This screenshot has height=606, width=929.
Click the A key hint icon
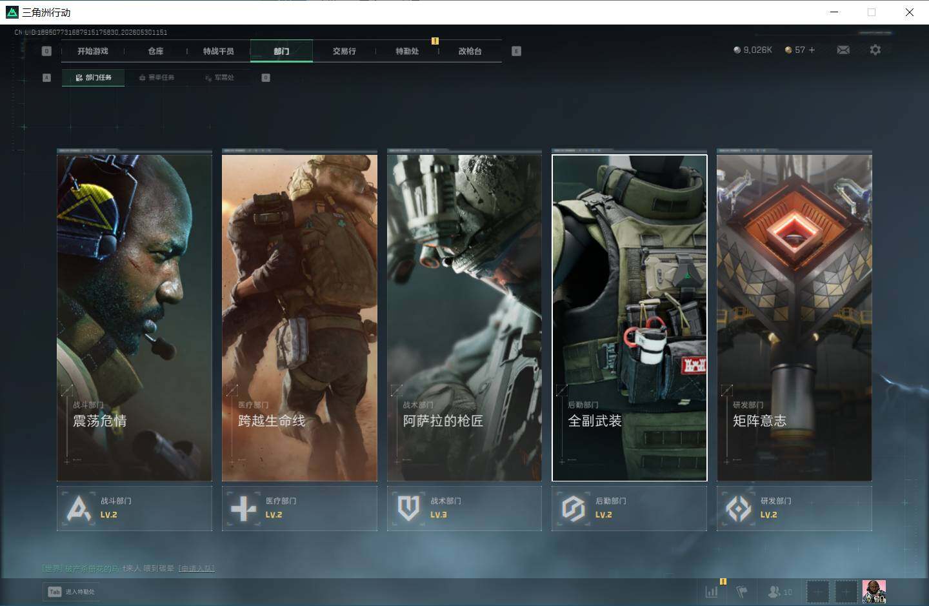tap(46, 77)
